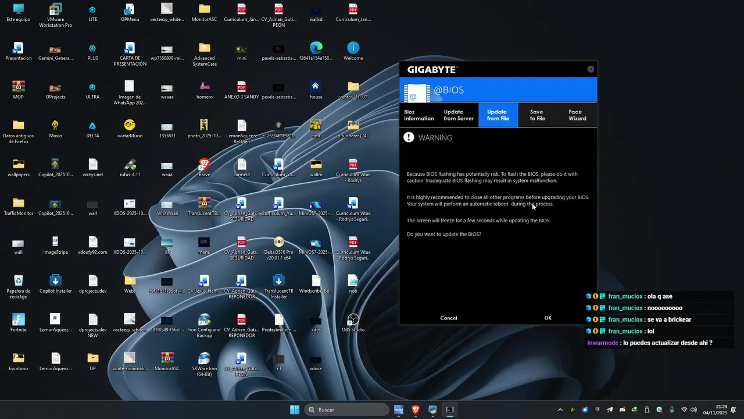744x419 pixels.
Task: Click the Buscar taskbar search box
Action: [x=347, y=410]
